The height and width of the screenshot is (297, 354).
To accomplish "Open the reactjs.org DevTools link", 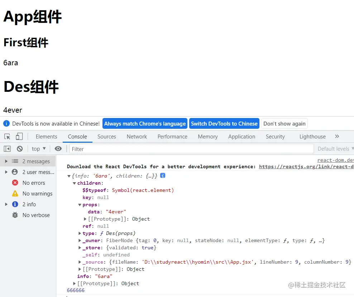I will 306,166.
